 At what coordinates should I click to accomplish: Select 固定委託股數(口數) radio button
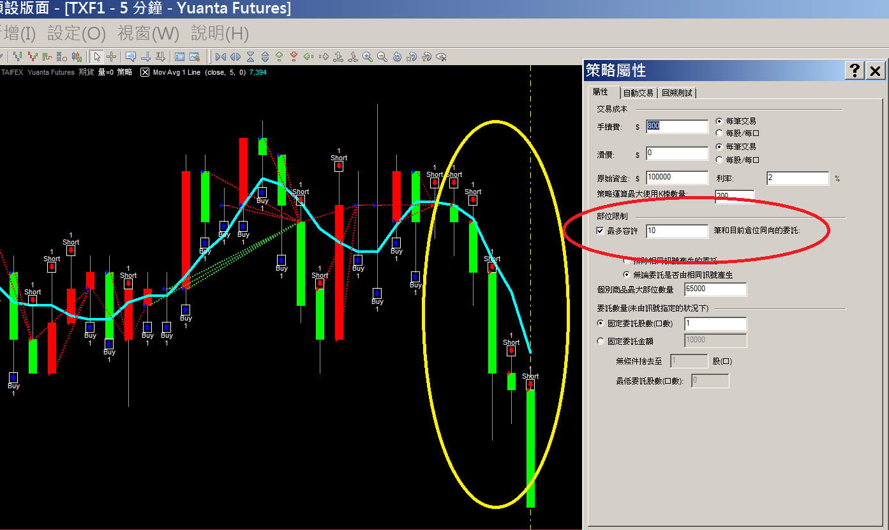pyautogui.click(x=601, y=324)
